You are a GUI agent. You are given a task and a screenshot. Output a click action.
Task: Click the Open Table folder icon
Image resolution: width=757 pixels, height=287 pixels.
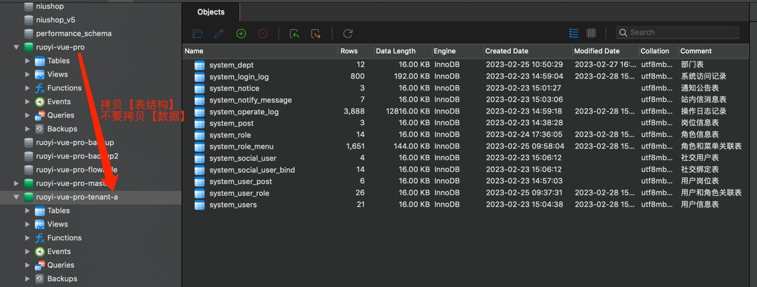[x=198, y=33]
